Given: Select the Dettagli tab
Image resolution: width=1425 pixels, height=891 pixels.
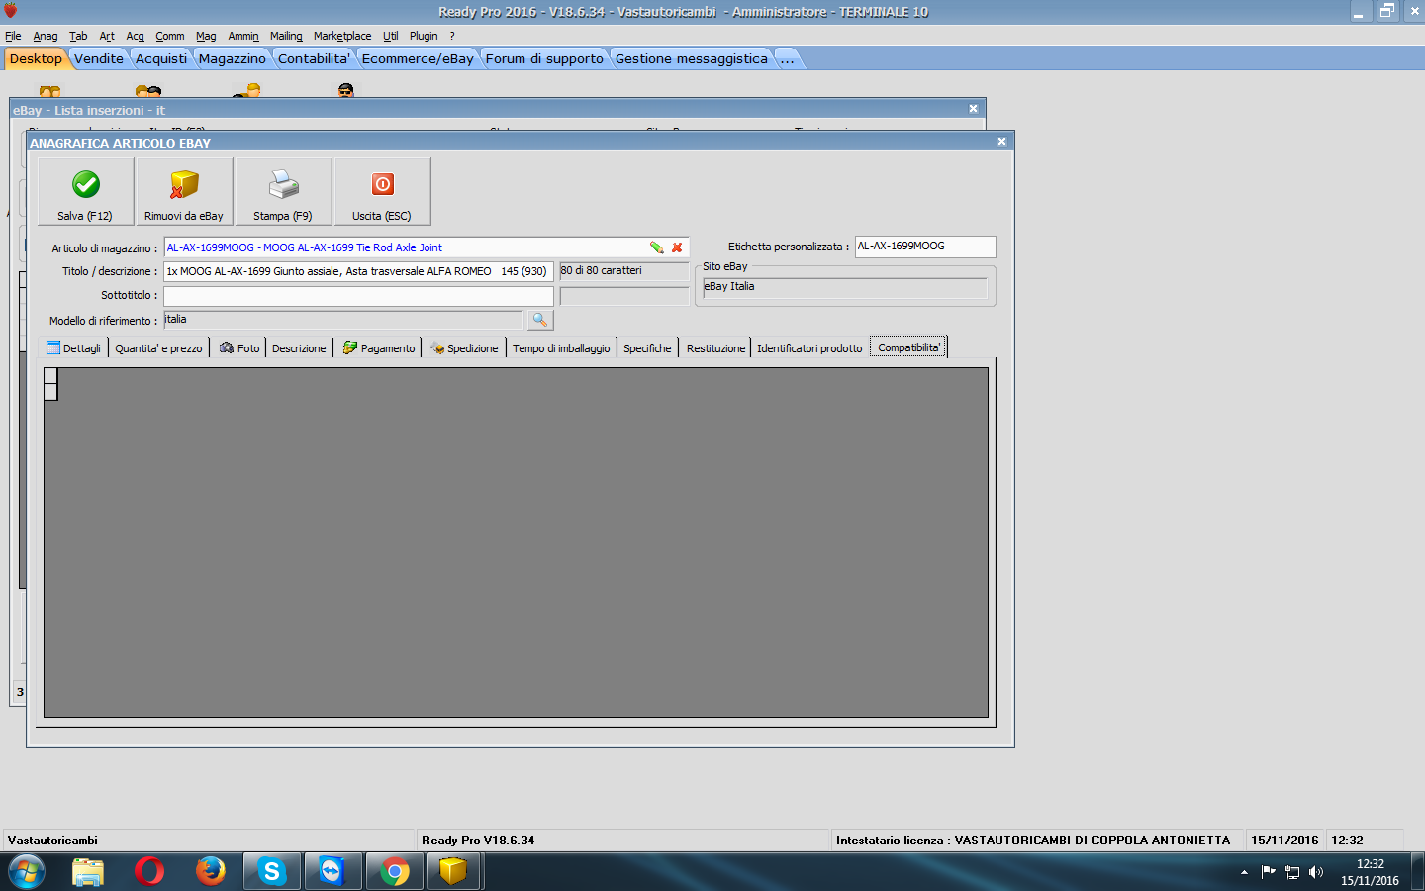Looking at the screenshot, I should click(x=74, y=348).
